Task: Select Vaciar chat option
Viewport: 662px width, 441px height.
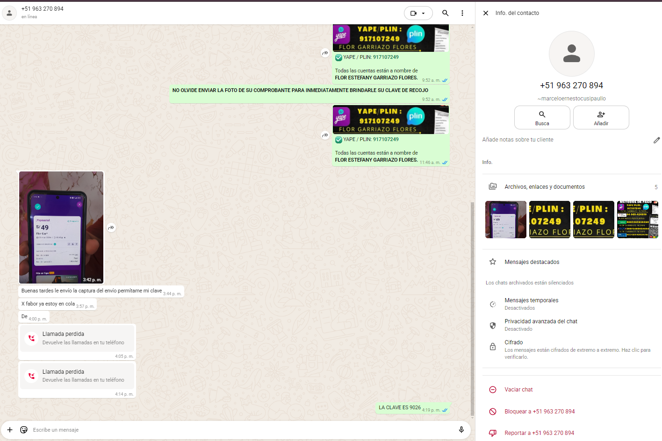Action: [518, 390]
